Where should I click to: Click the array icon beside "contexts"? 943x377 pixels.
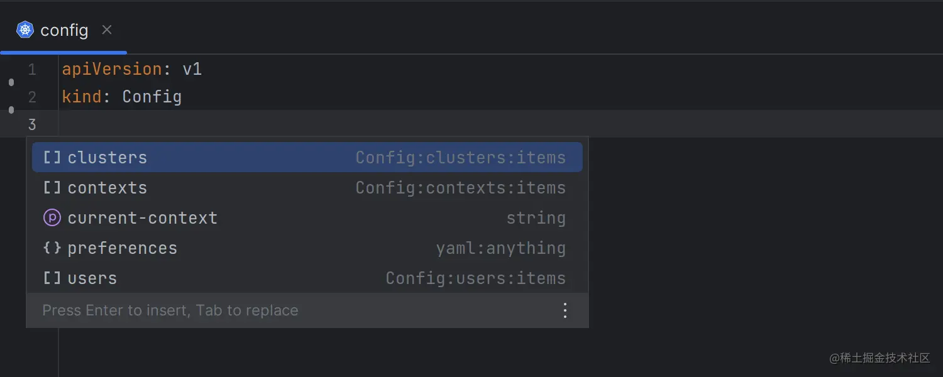(52, 187)
